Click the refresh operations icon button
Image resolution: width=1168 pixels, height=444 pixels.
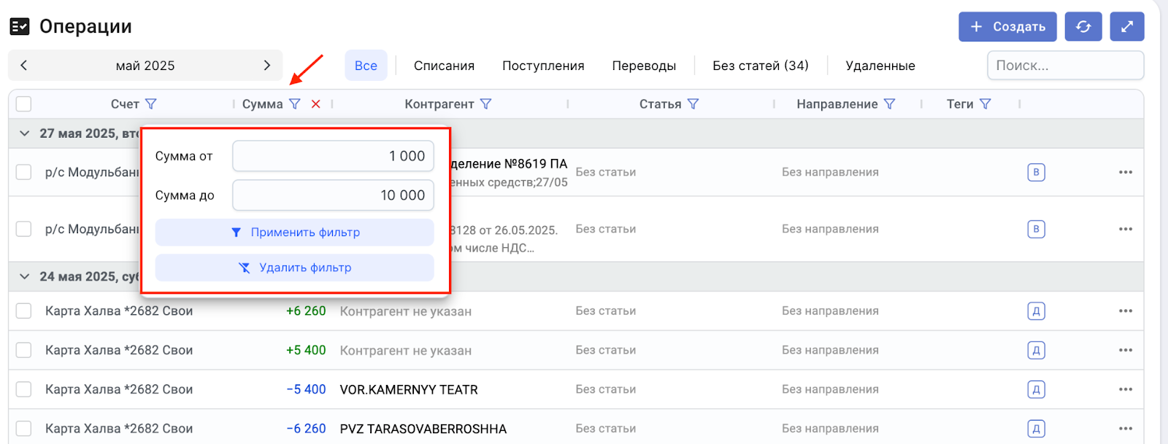click(1083, 27)
